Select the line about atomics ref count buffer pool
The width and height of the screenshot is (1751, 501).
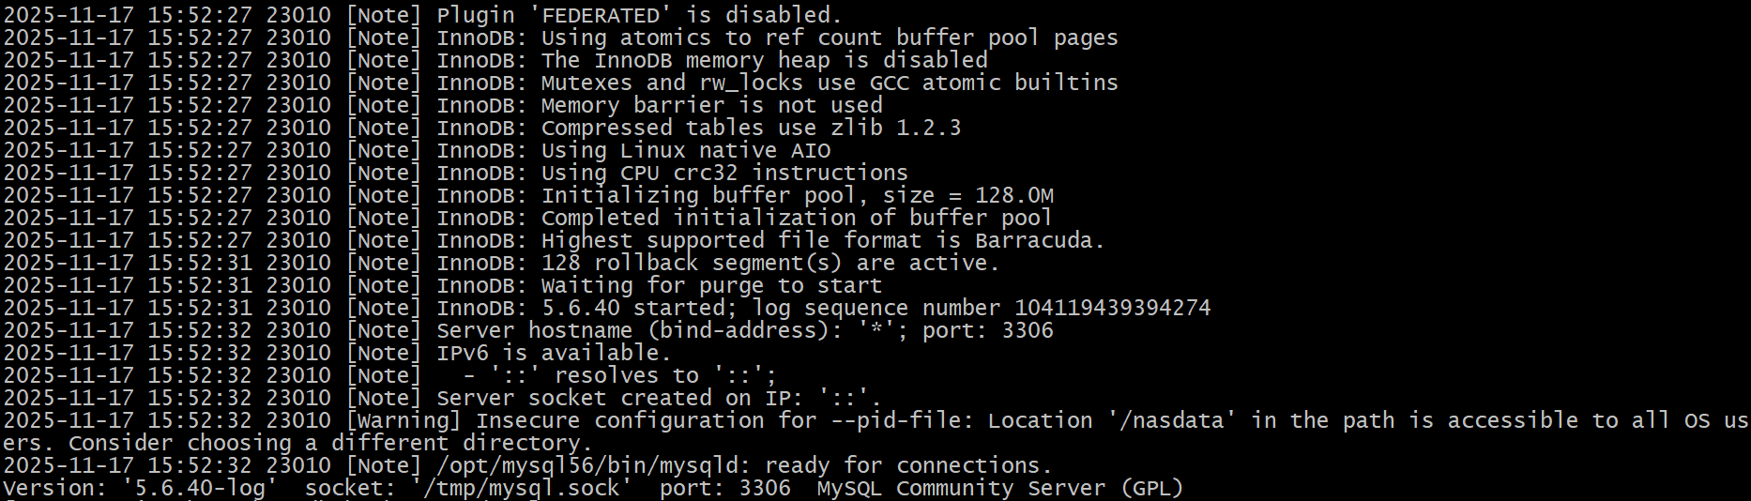560,38
